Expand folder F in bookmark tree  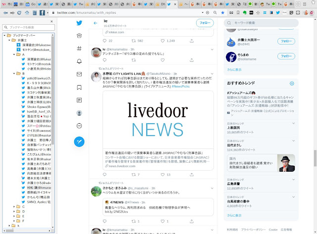tap(14, 221)
